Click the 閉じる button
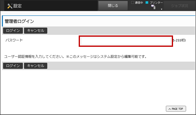 [113, 6]
